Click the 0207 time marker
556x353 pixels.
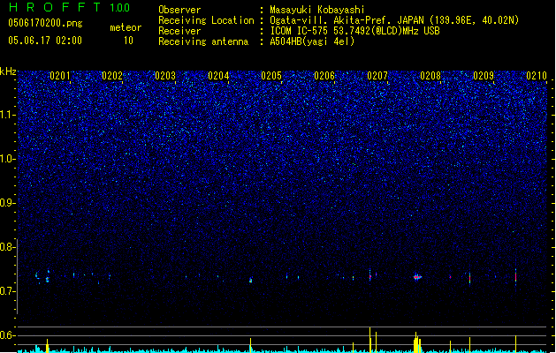tap(377, 76)
